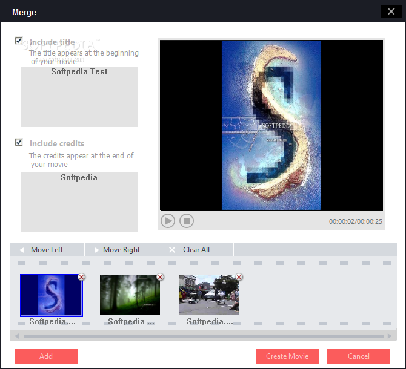The image size is (406, 369).
Task: Click the timeline scrollbar right arrow
Action: (x=390, y=336)
